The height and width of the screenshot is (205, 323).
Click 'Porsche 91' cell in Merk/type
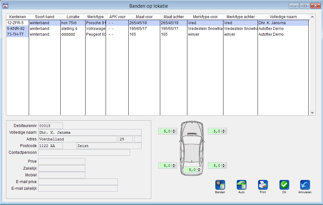tap(95, 23)
